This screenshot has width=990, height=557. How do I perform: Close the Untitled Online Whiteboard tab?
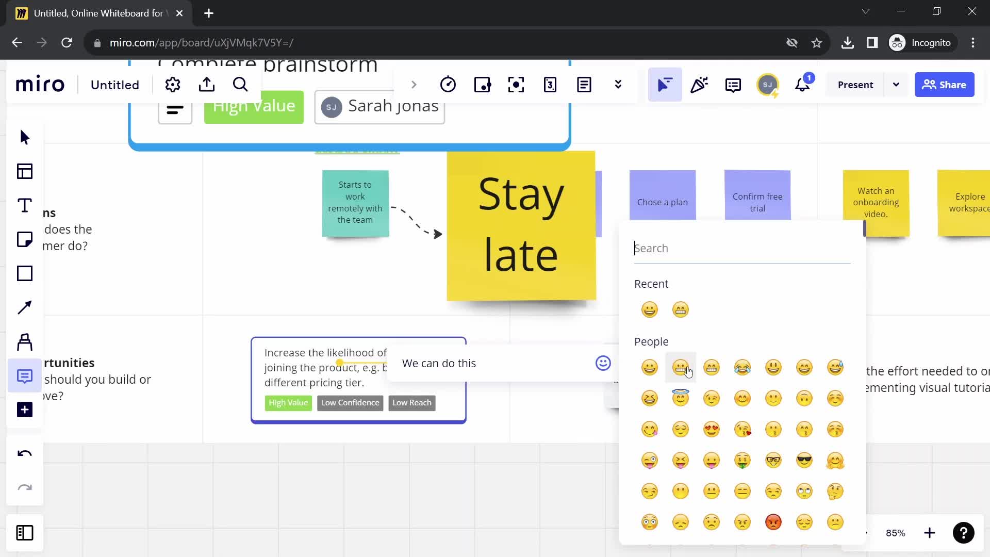[179, 13]
